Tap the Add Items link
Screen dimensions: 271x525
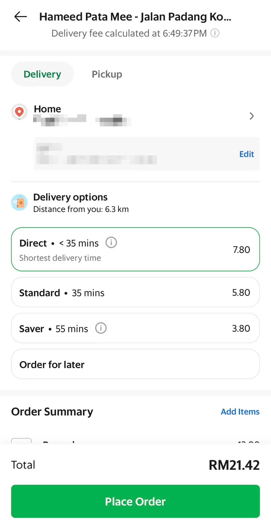[x=240, y=412]
